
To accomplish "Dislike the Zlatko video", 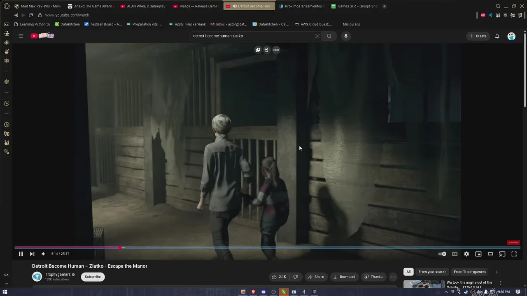I will point(295,277).
